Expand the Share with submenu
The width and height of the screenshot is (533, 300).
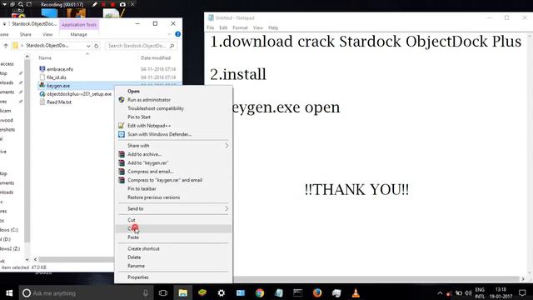point(173,146)
